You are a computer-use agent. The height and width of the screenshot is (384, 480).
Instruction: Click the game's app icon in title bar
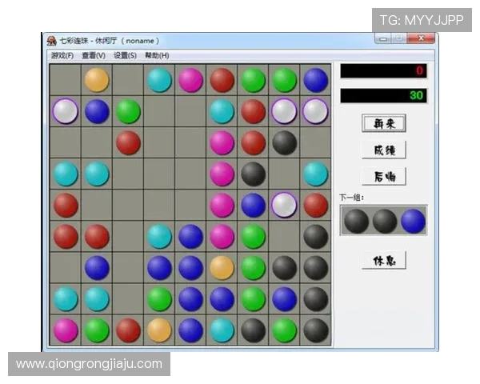[51, 41]
